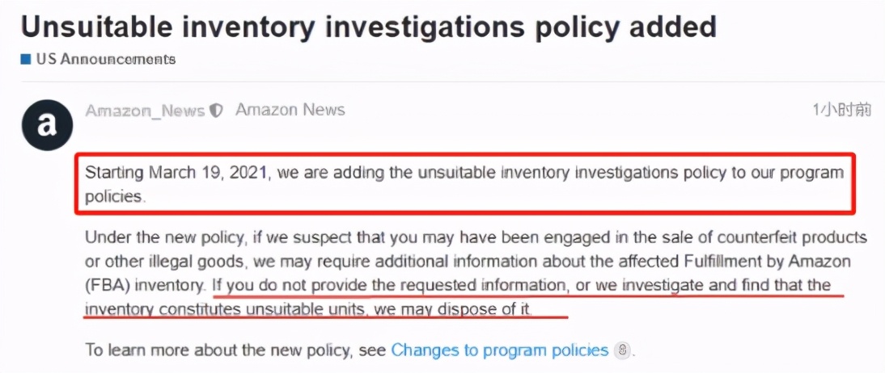This screenshot has height=373, width=885.
Task: Click the moderator shield icon beside Amazon_News
Action: [x=216, y=111]
